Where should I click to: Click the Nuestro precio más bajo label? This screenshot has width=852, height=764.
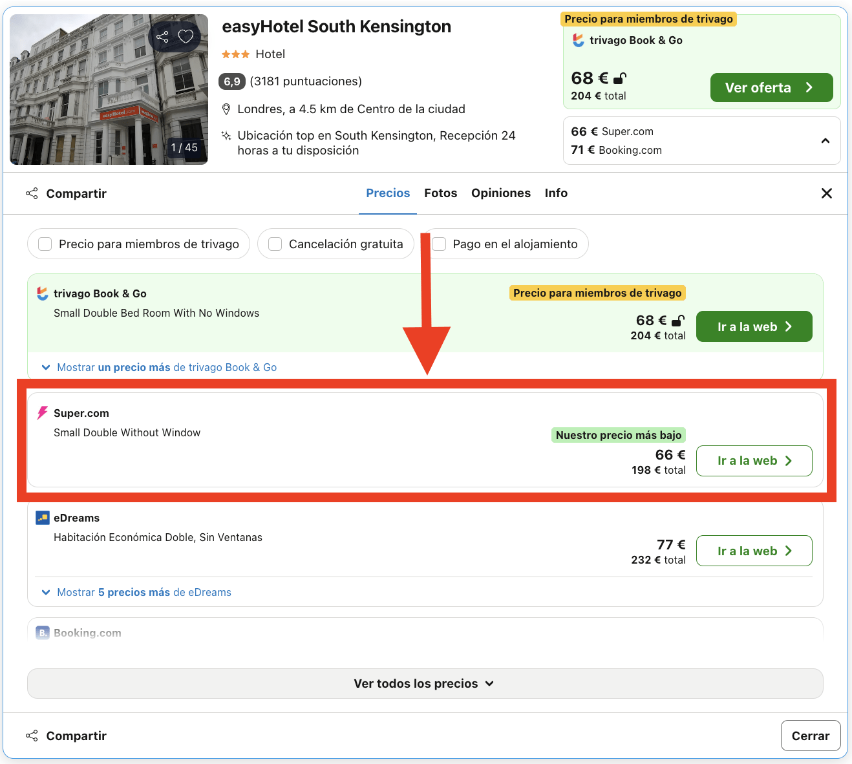pyautogui.click(x=619, y=435)
